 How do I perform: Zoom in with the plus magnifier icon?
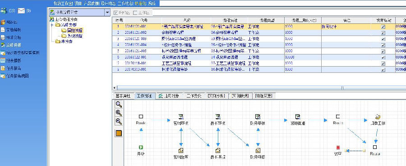coord(119,113)
